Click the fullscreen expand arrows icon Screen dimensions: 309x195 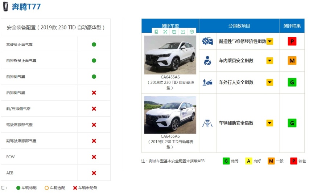[x=165, y=32]
